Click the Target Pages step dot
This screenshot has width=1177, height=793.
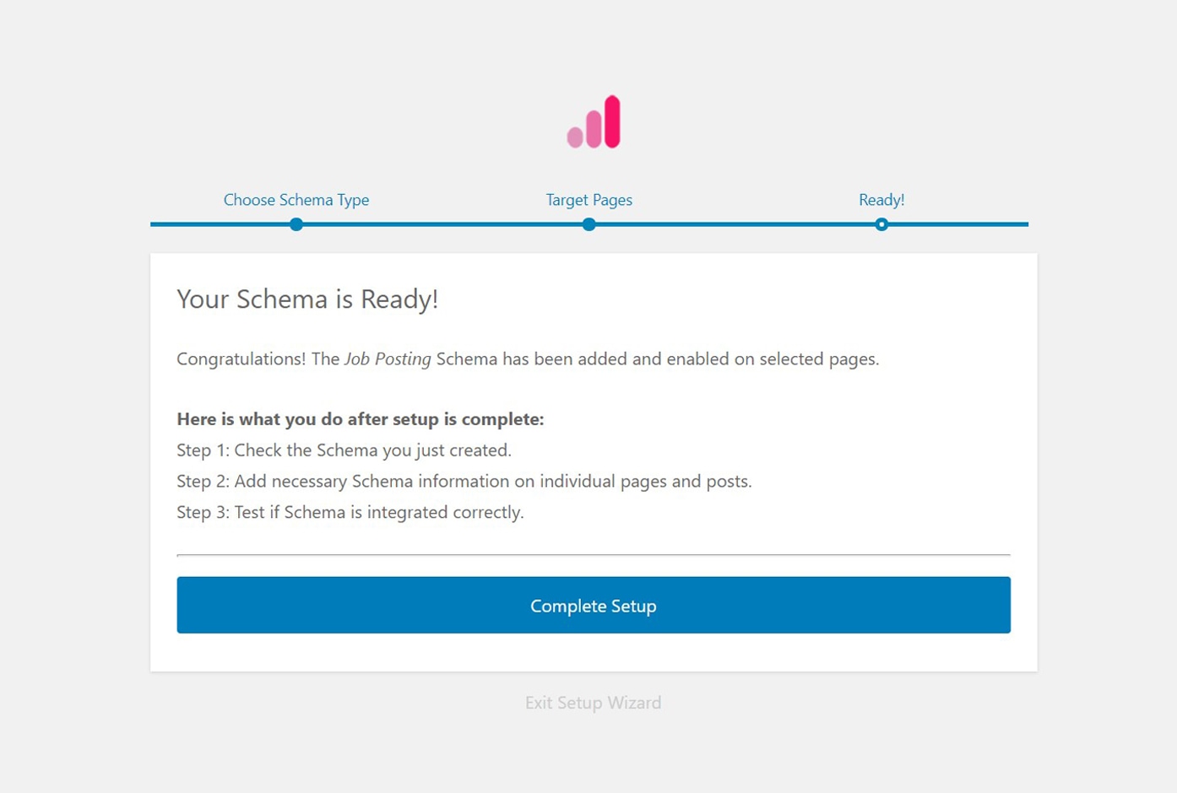(589, 224)
